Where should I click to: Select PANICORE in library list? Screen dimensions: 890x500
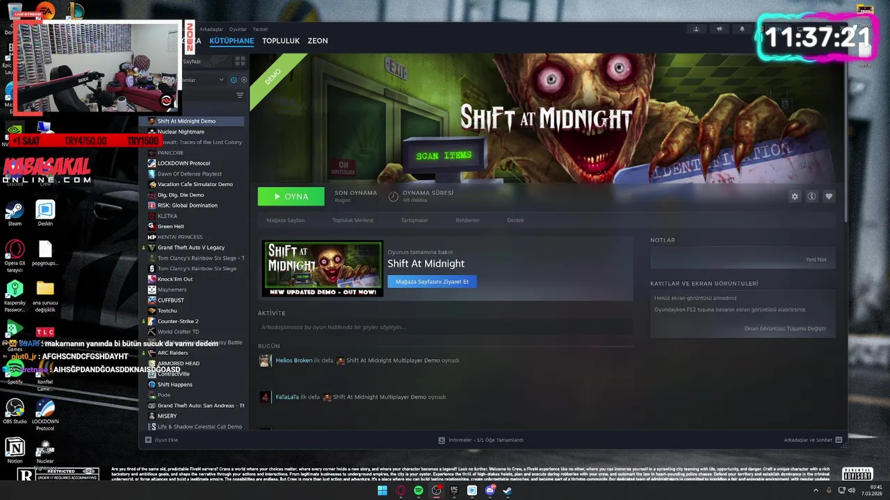click(170, 153)
